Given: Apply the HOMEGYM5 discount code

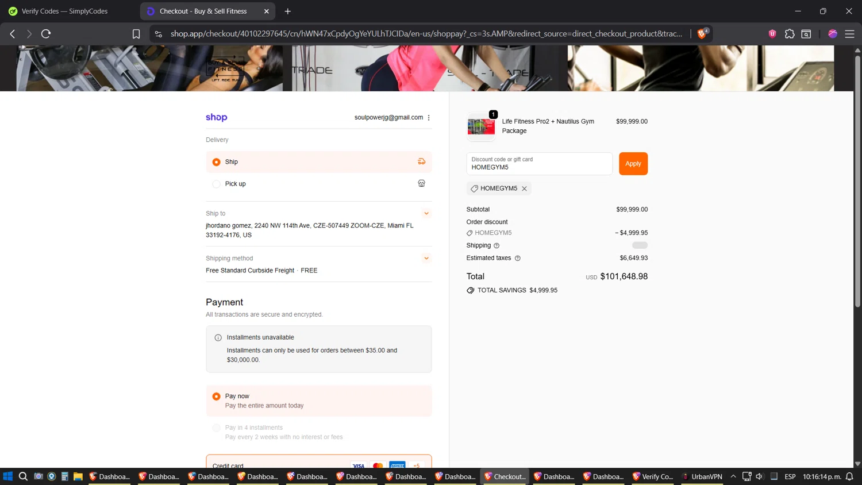Looking at the screenshot, I should [633, 164].
